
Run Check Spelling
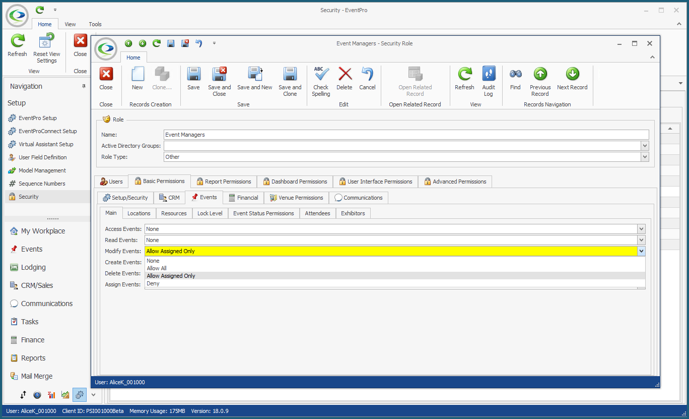[321, 82]
